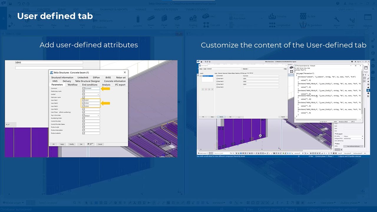
Task: Click OK in the Concrete beam dialog
Action: point(53,144)
